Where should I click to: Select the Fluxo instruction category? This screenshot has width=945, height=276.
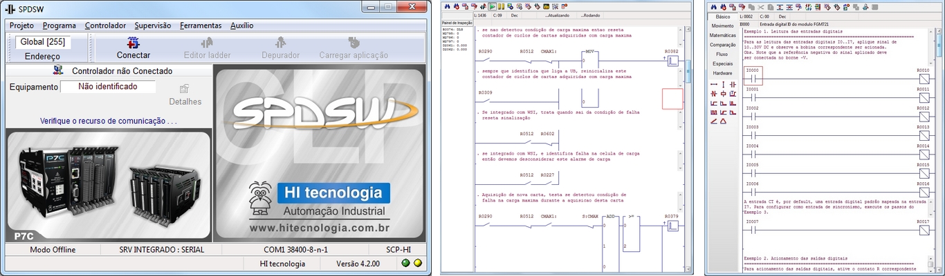[722, 54]
